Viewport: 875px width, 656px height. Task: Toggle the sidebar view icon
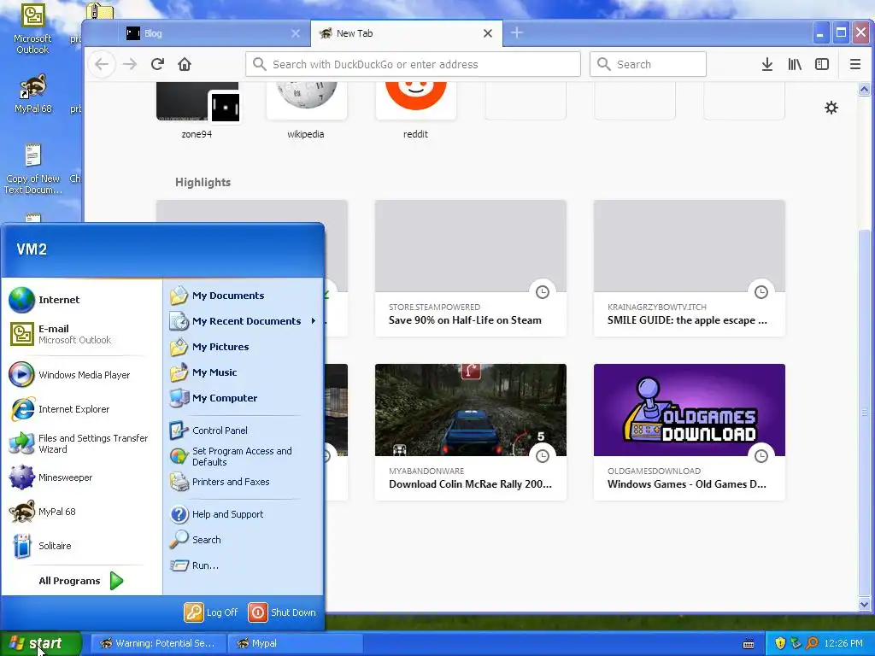pyautogui.click(x=822, y=64)
